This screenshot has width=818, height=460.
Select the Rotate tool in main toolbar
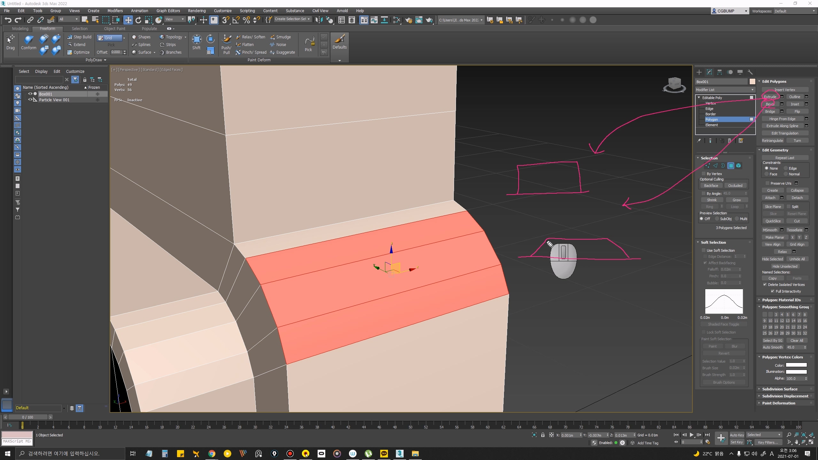point(138,20)
